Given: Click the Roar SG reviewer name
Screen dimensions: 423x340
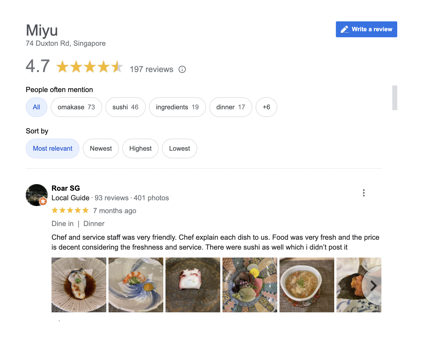Looking at the screenshot, I should tap(66, 188).
